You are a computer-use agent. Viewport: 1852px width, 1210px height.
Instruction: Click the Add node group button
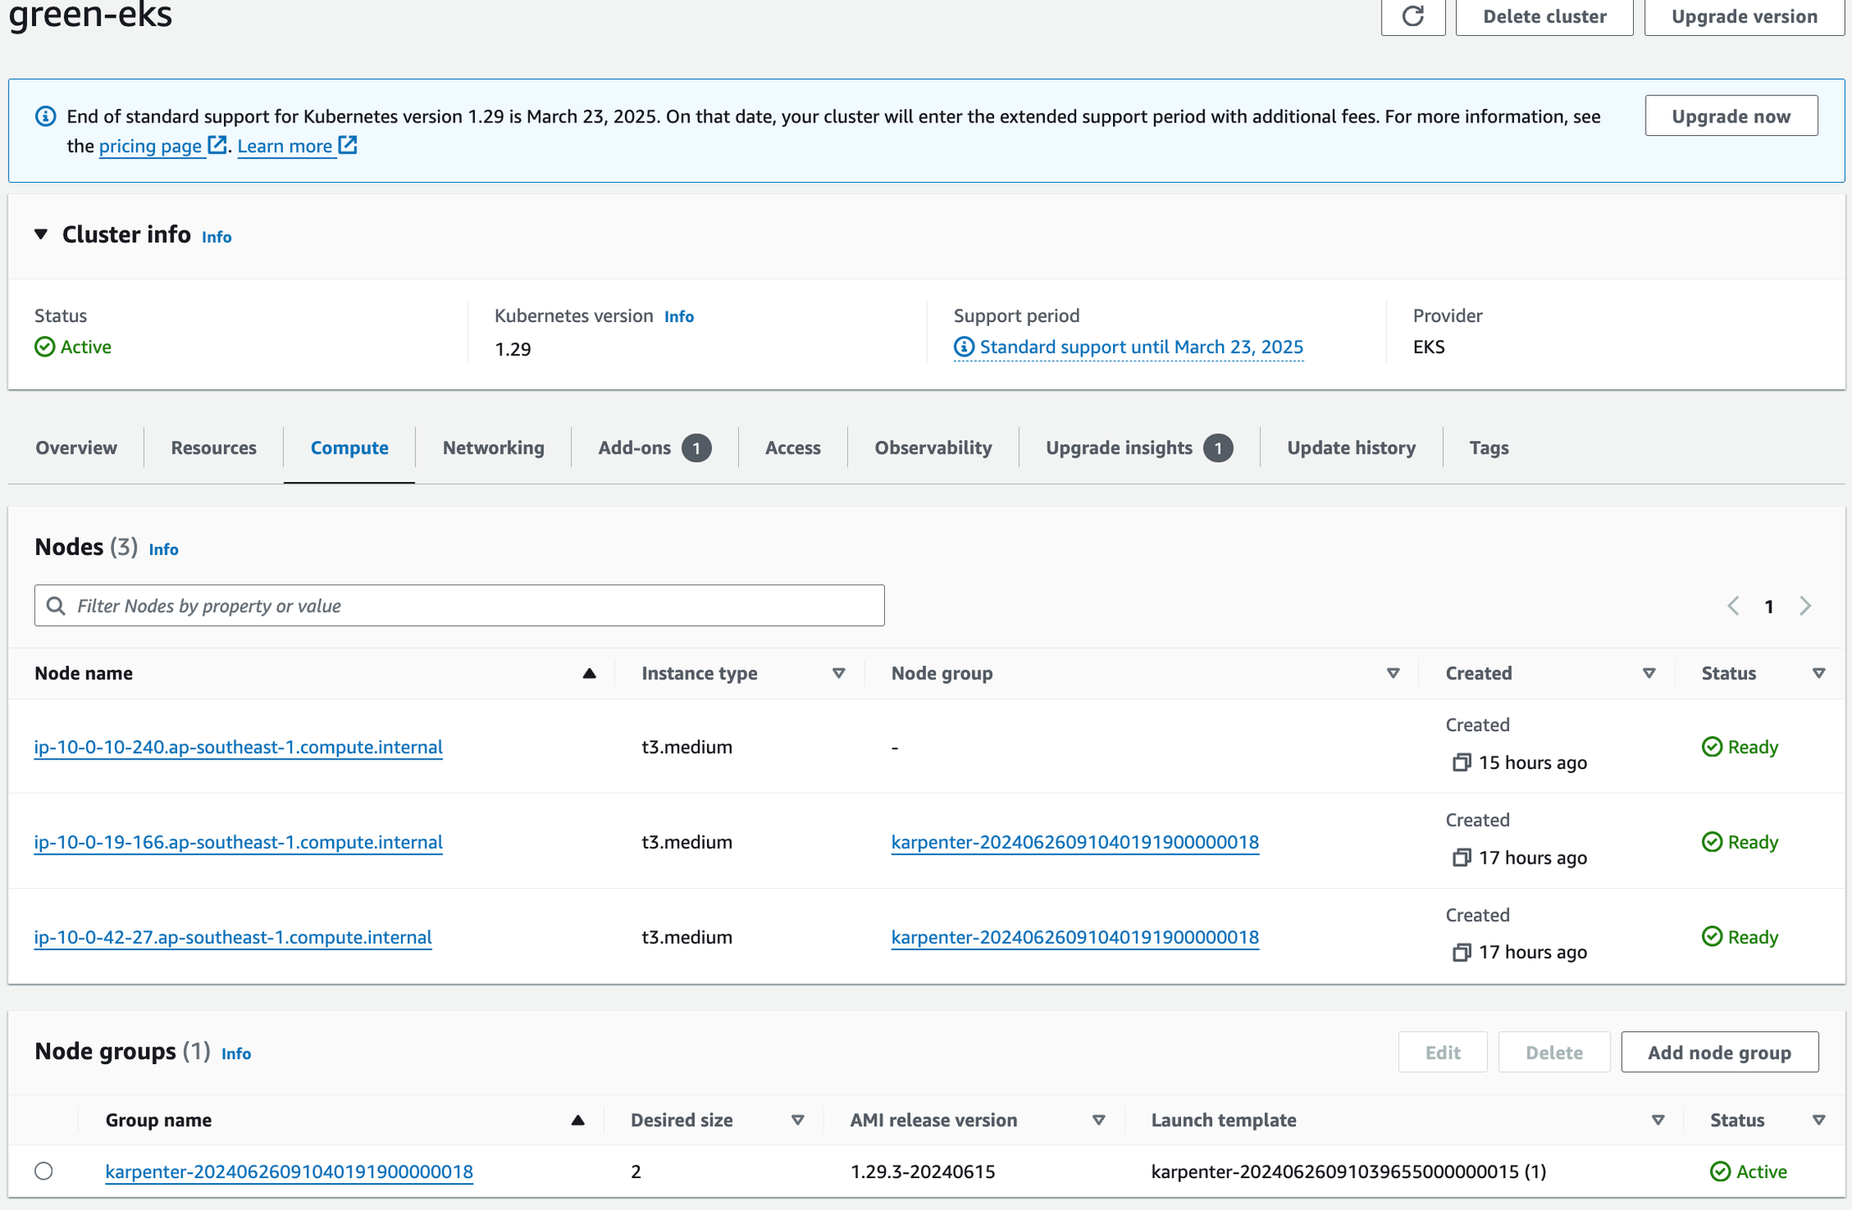click(1719, 1052)
